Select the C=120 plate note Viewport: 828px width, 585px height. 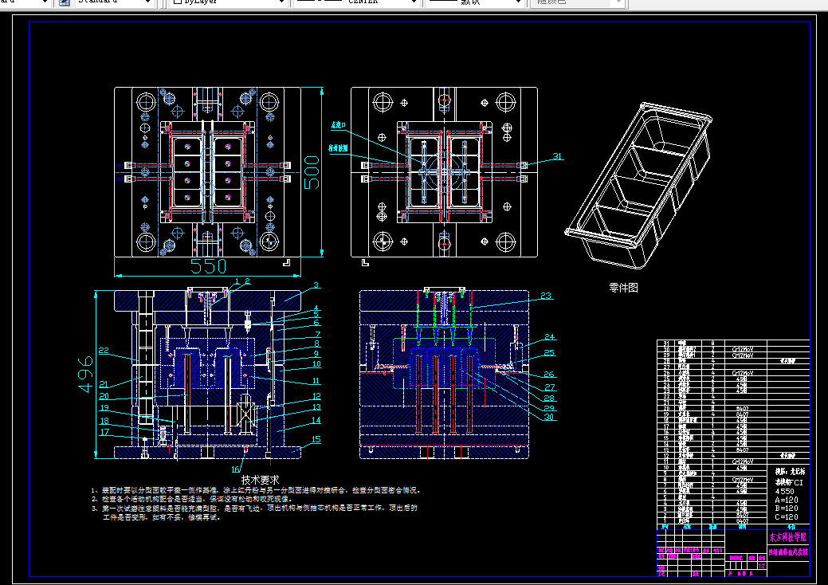pyautogui.click(x=787, y=517)
